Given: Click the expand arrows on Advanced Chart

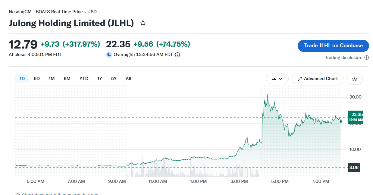Looking at the screenshot, I should coord(299,79).
